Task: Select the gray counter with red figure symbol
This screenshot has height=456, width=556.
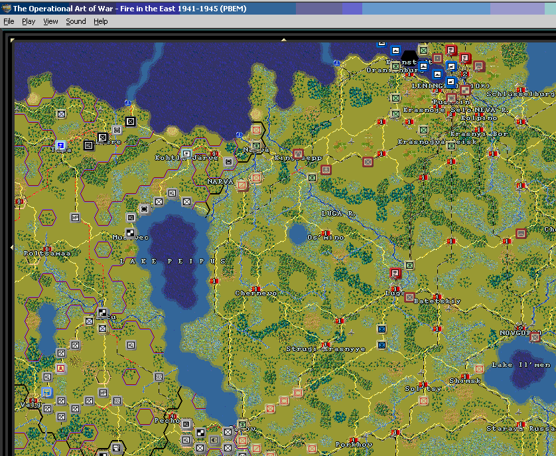Action: point(60,368)
